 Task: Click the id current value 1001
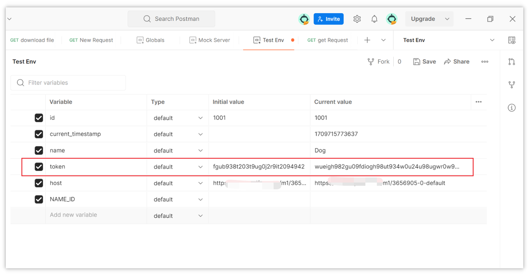(x=321, y=118)
